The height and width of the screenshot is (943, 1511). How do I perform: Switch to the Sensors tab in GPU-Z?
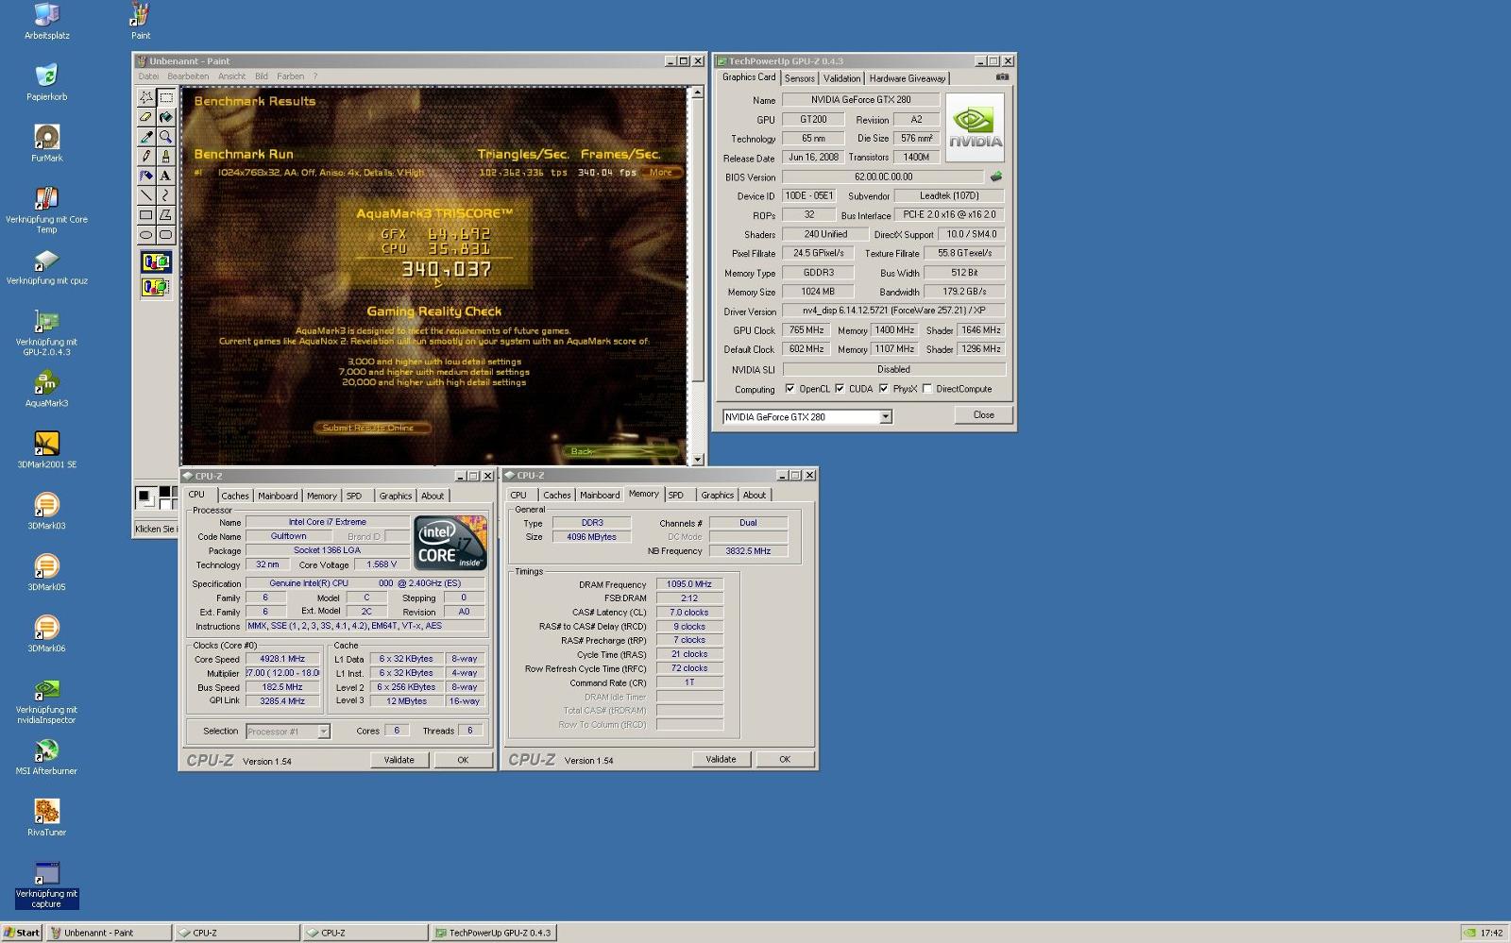click(x=799, y=78)
